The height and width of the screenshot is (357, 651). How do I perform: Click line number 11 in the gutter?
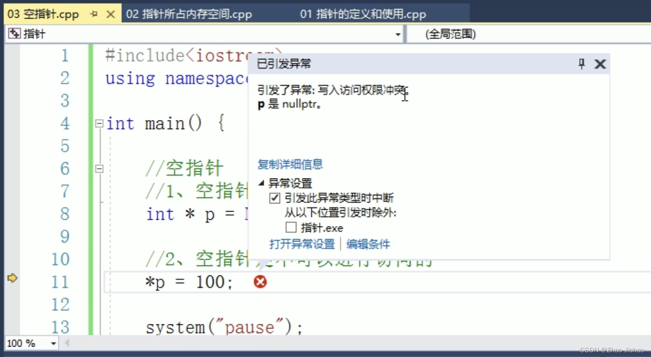[60, 282]
